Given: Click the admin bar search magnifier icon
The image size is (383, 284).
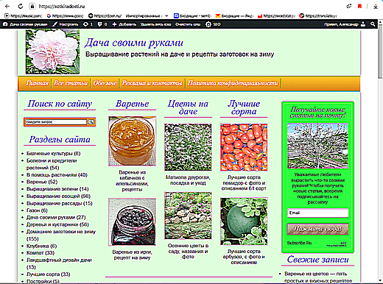Looking at the screenshot, I should (373, 24).
